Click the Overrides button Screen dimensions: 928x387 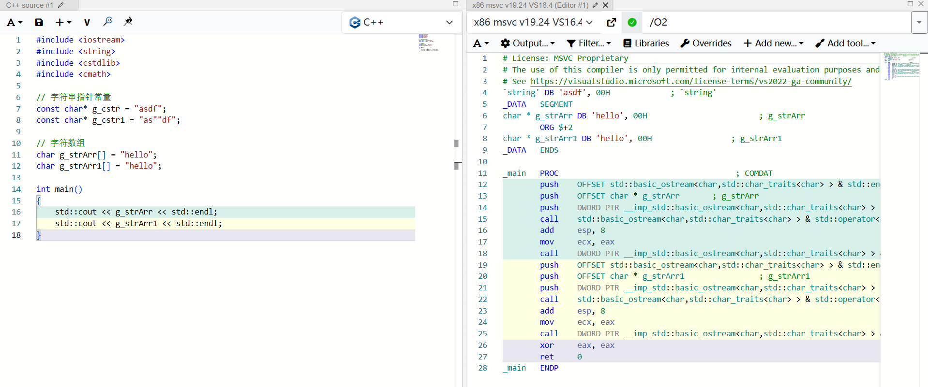(x=706, y=43)
